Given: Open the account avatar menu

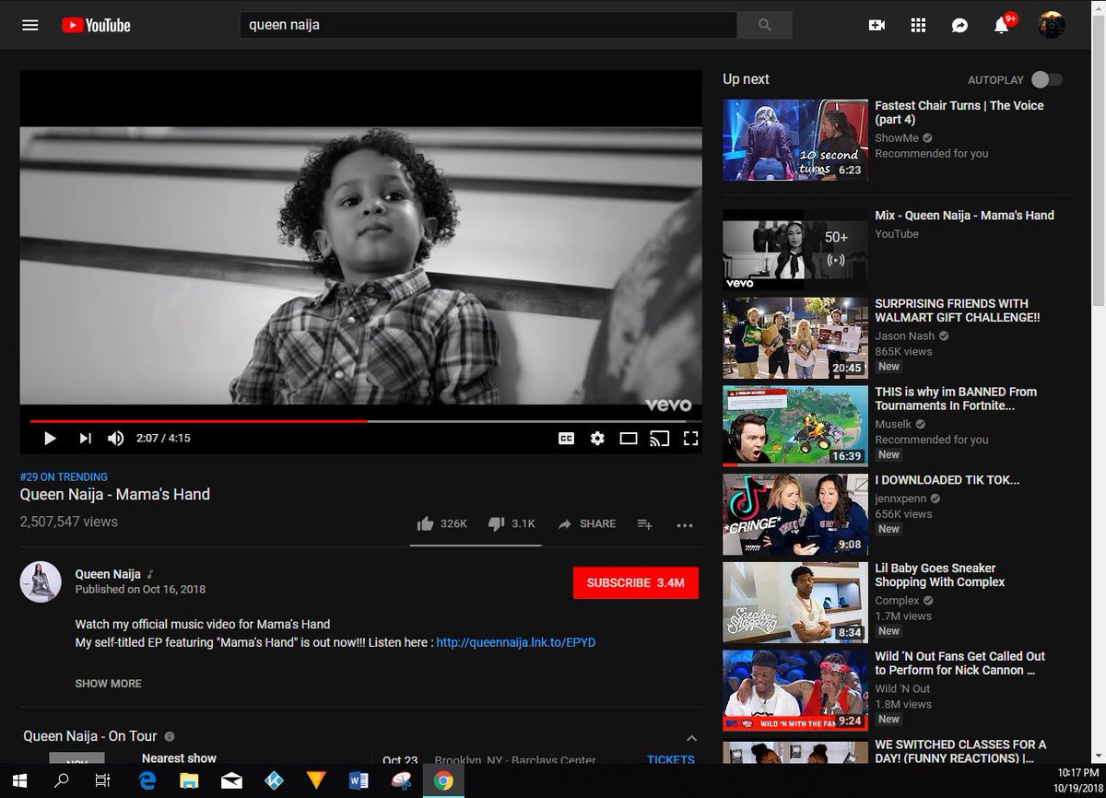Looking at the screenshot, I should click(x=1052, y=25).
